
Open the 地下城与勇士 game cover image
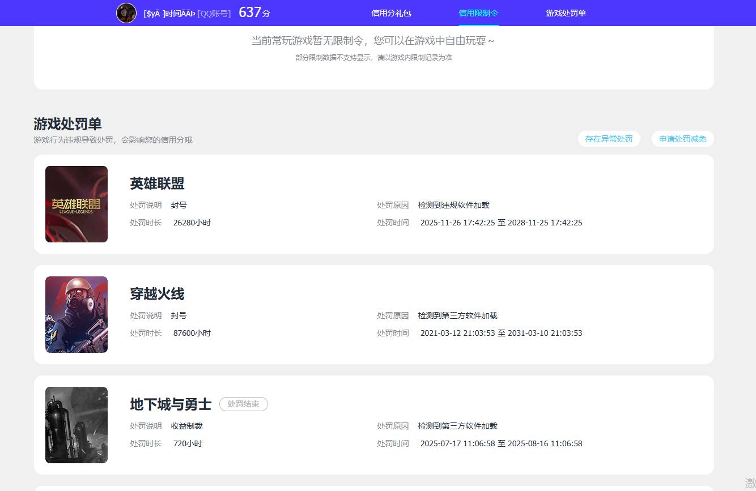[77, 425]
